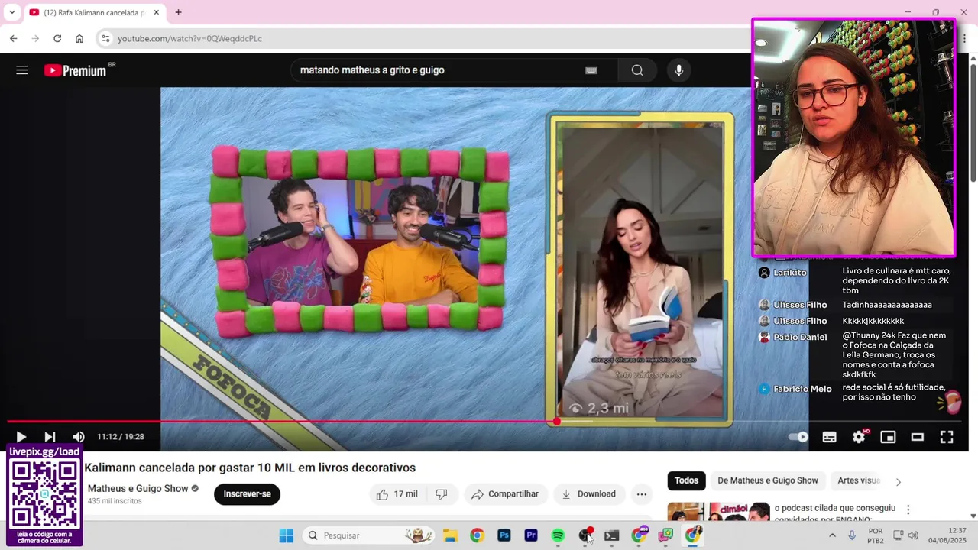Switch to miniplayer mode
The height and width of the screenshot is (550, 978).
[888, 437]
